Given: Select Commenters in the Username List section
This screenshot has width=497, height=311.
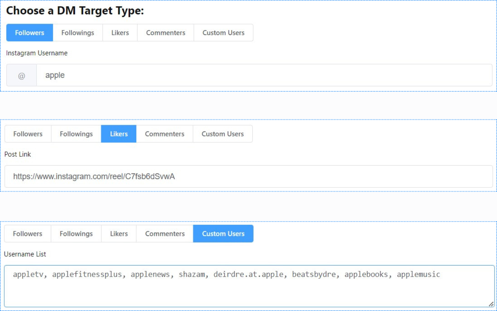Looking at the screenshot, I should [164, 234].
